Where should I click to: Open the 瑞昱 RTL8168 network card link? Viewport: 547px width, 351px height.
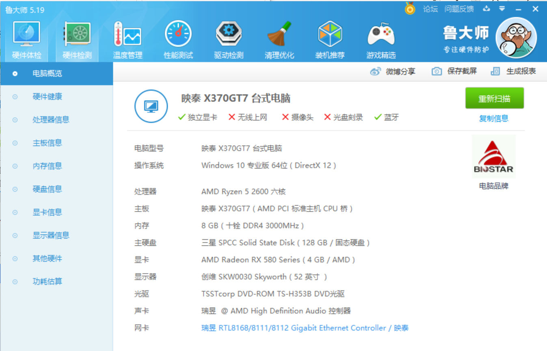[305, 328]
